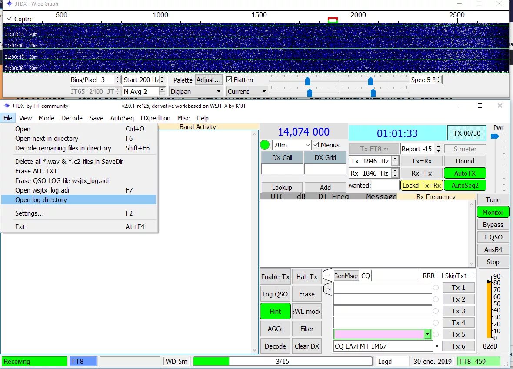Toggle the Flatten checkbox
The width and height of the screenshot is (513, 369).
[x=229, y=80]
